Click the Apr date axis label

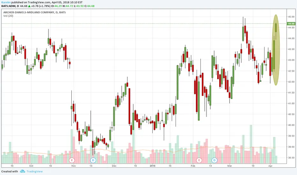coord(270,166)
